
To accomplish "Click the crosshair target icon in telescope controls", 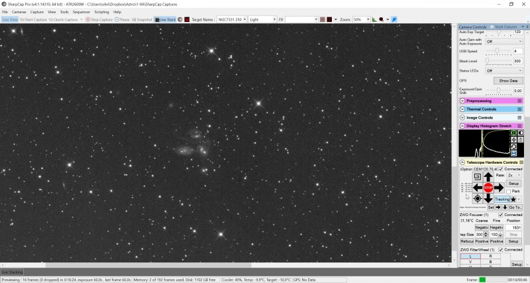I will point(478,198).
